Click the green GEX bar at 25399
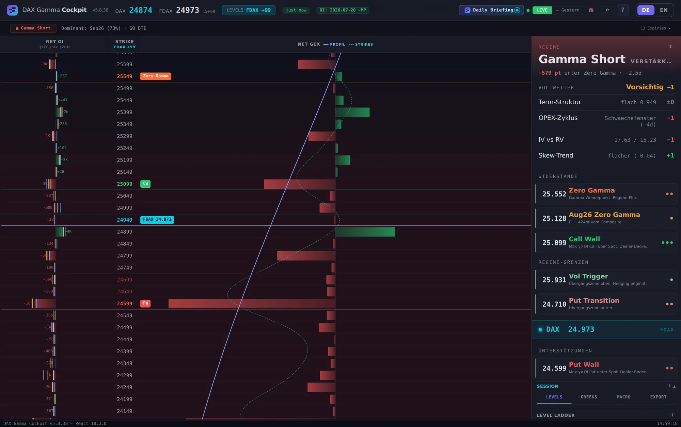Screen dimensions: 681x427 (x=352, y=112)
